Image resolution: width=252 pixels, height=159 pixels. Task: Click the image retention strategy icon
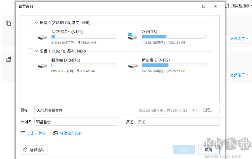(55, 133)
